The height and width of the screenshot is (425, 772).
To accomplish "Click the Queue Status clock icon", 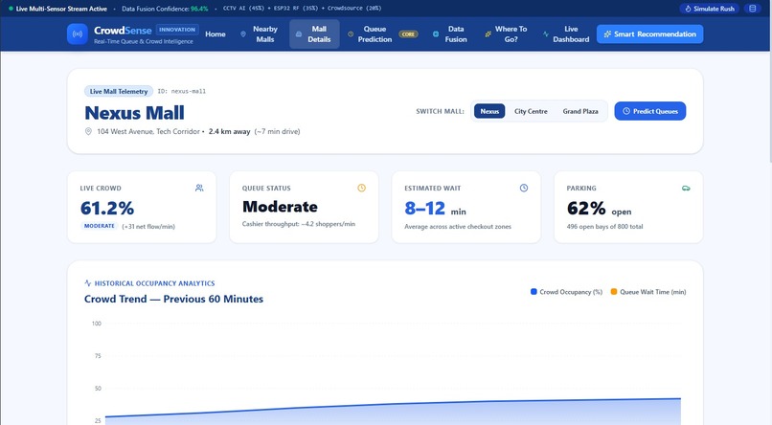I will (x=361, y=188).
